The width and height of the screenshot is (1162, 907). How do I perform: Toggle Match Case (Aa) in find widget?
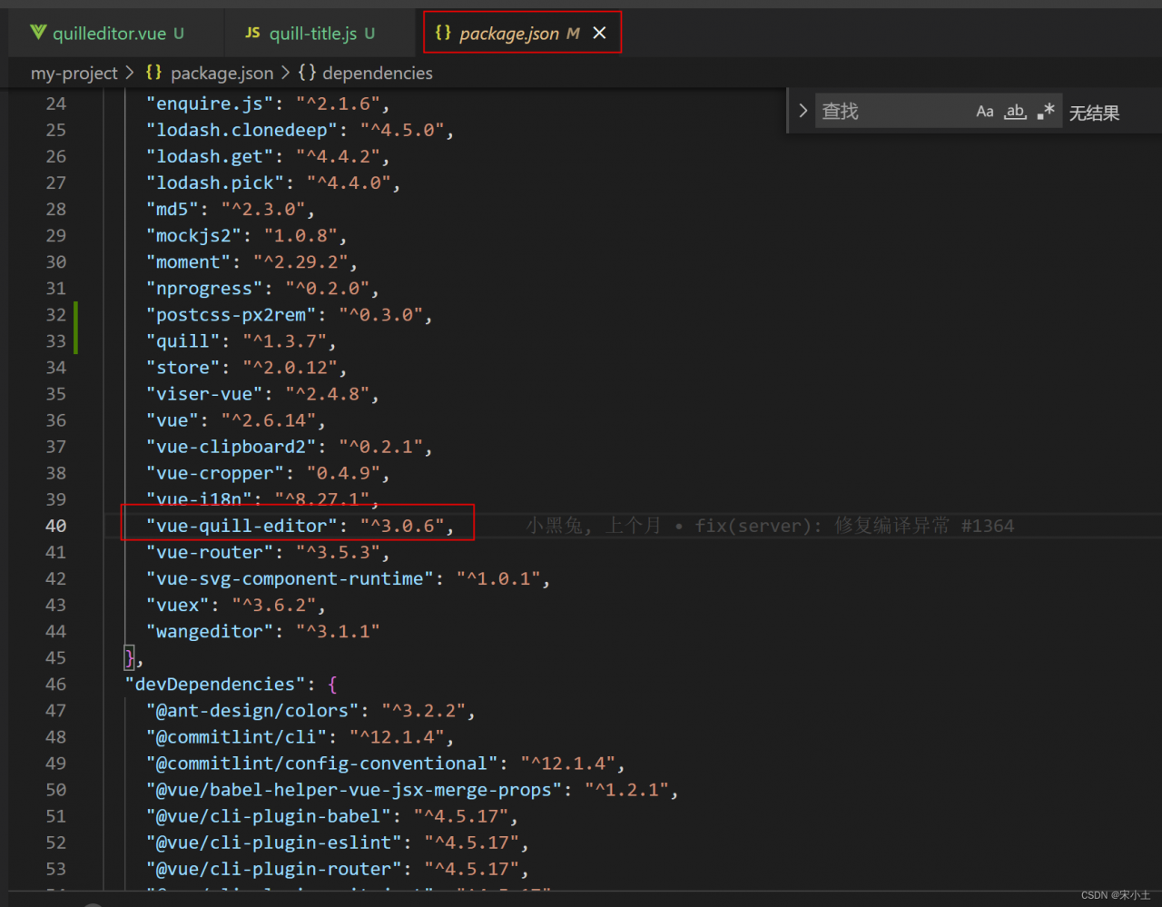tap(985, 112)
